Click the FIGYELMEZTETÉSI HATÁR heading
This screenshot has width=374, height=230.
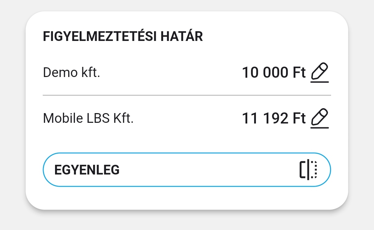[123, 36]
